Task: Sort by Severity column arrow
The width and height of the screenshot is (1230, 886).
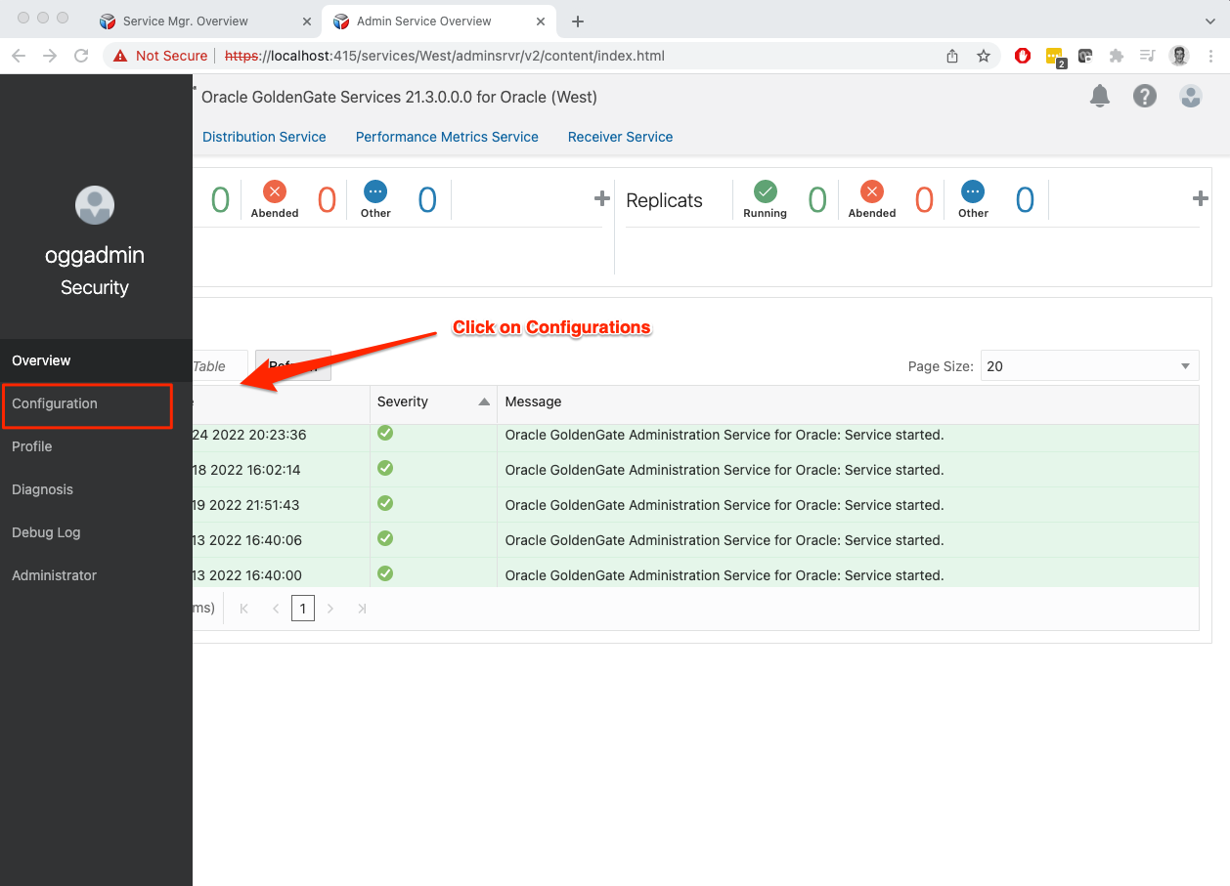Action: coord(484,402)
